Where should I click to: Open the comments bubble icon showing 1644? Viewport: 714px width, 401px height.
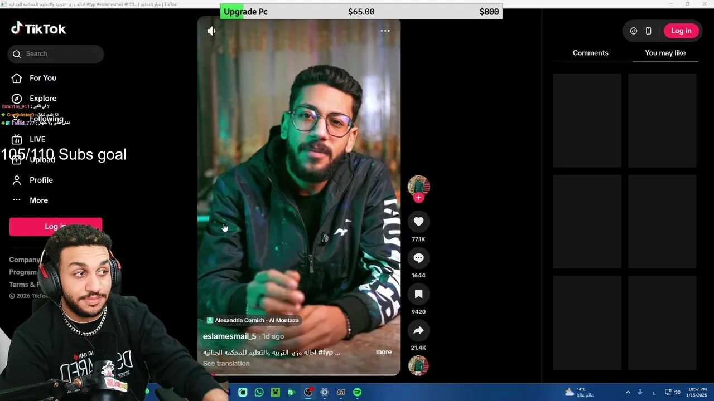click(x=418, y=258)
